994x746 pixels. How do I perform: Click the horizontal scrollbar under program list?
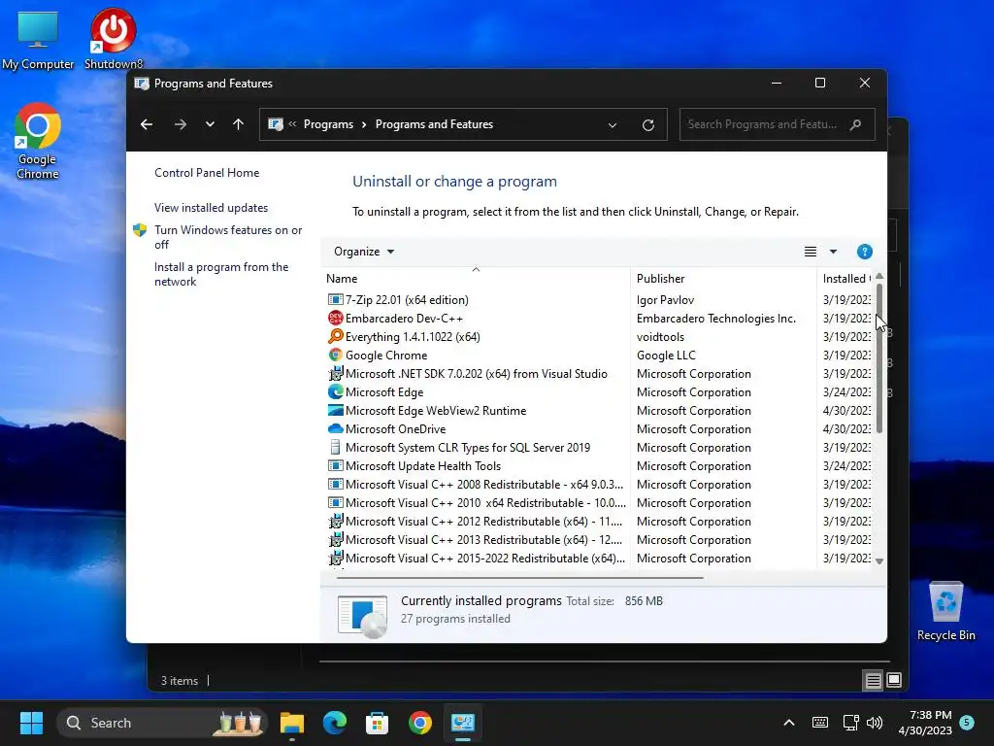tap(520, 577)
